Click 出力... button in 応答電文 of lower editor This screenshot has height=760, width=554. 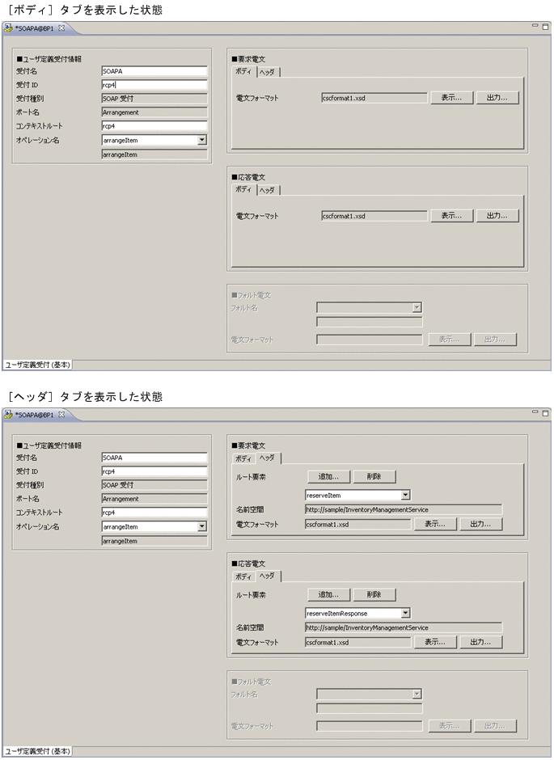pos(480,642)
